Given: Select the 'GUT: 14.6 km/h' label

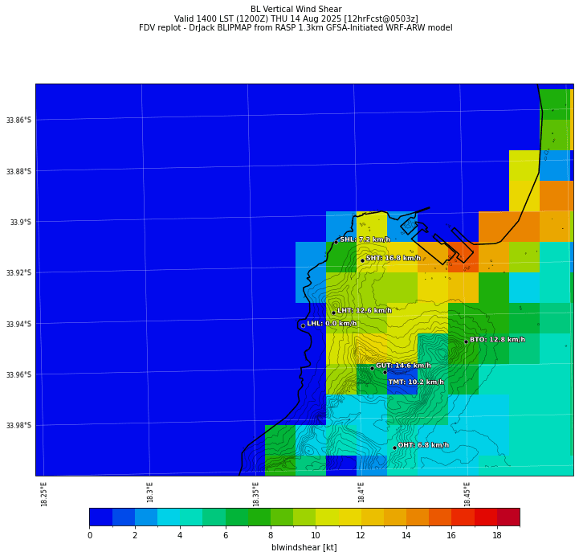Looking at the screenshot, I should coord(403,366).
